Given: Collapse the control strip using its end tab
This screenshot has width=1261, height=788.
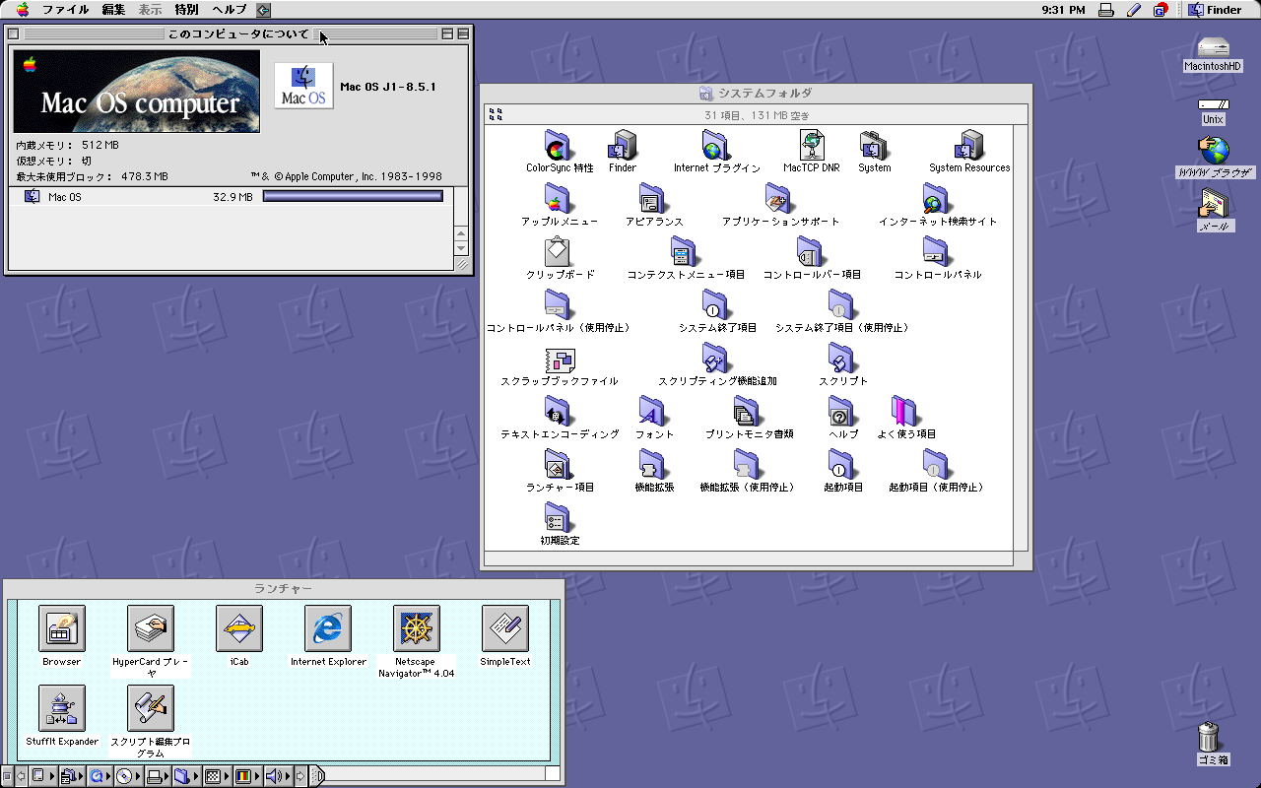Looking at the screenshot, I should pyautogui.click(x=317, y=776).
